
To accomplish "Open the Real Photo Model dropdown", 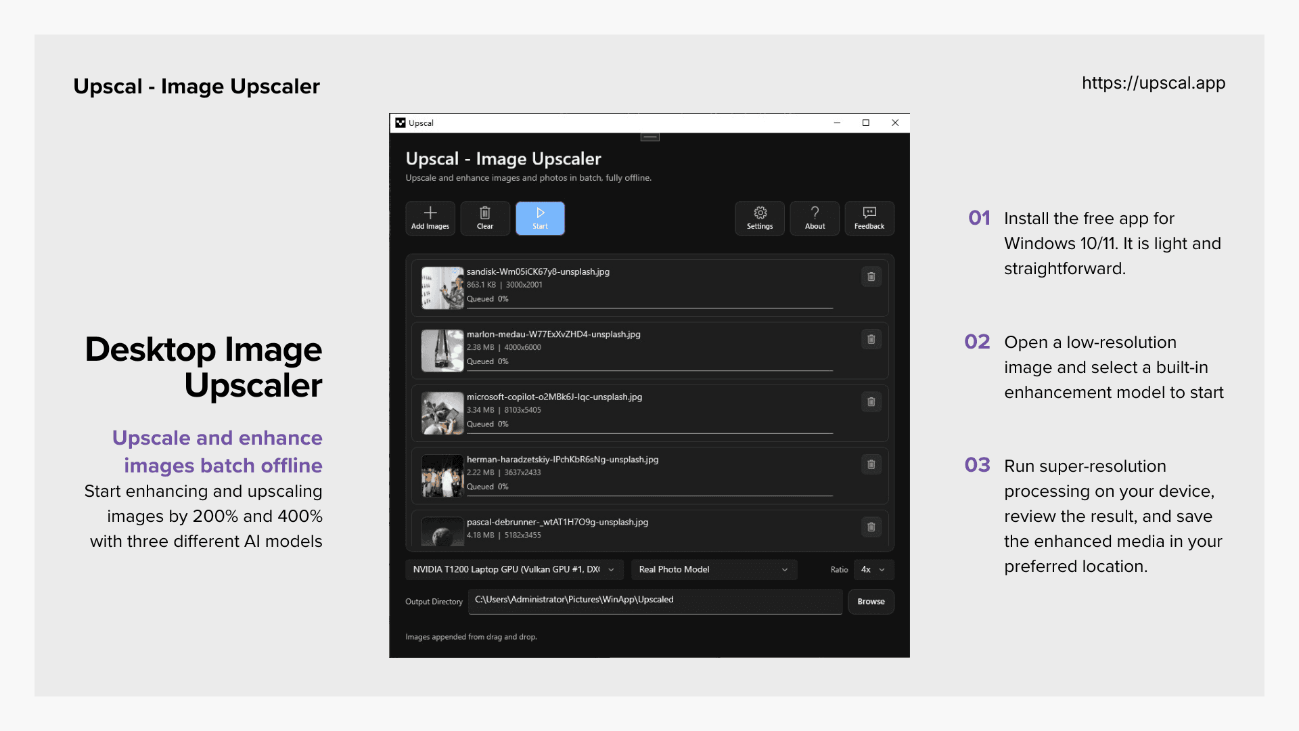I will (714, 569).
